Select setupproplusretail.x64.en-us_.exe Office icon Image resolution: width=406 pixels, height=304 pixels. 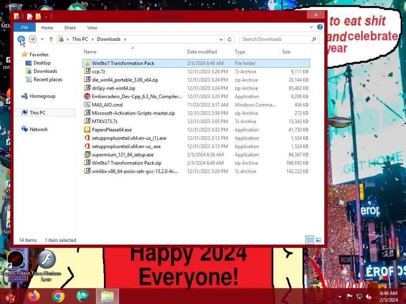(87, 146)
